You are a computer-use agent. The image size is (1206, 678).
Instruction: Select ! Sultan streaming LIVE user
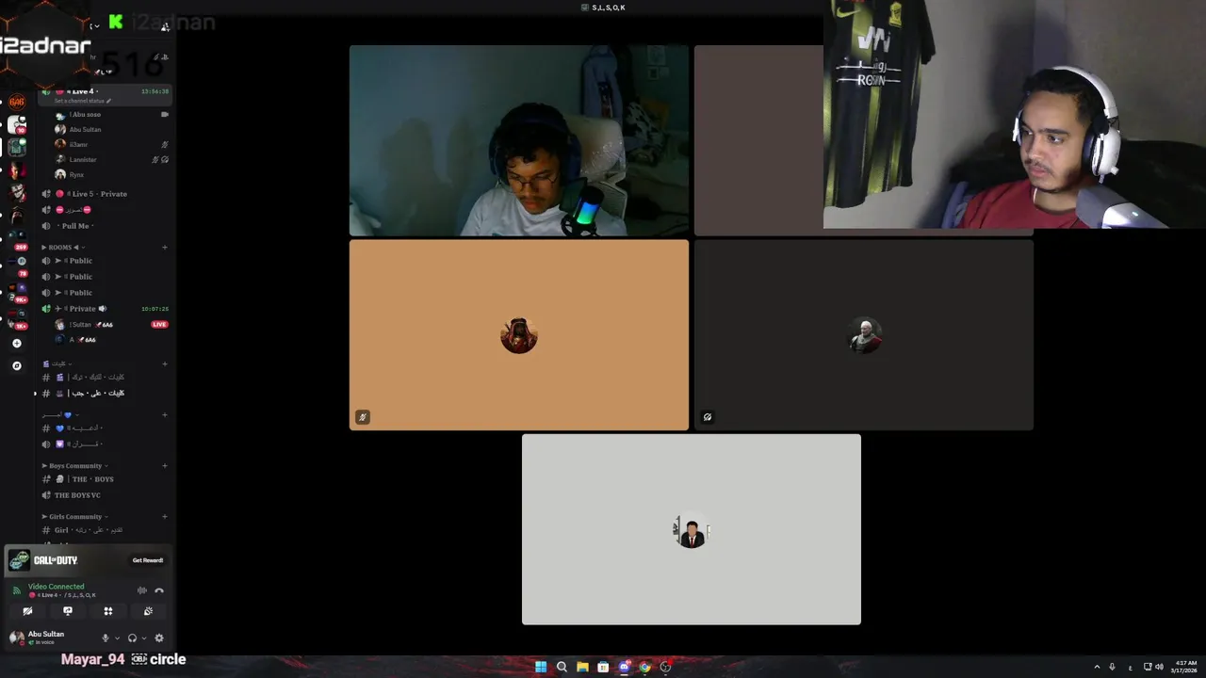point(111,325)
